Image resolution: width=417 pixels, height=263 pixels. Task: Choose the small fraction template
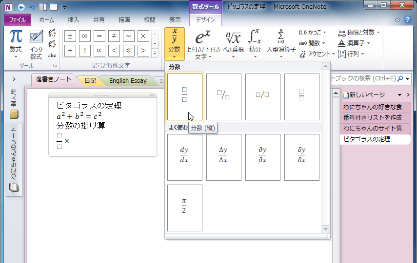coord(302,97)
